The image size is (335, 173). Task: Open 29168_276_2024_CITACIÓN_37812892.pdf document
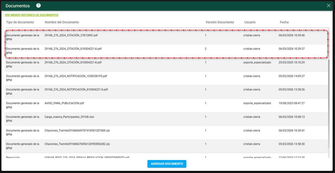[x=71, y=35]
